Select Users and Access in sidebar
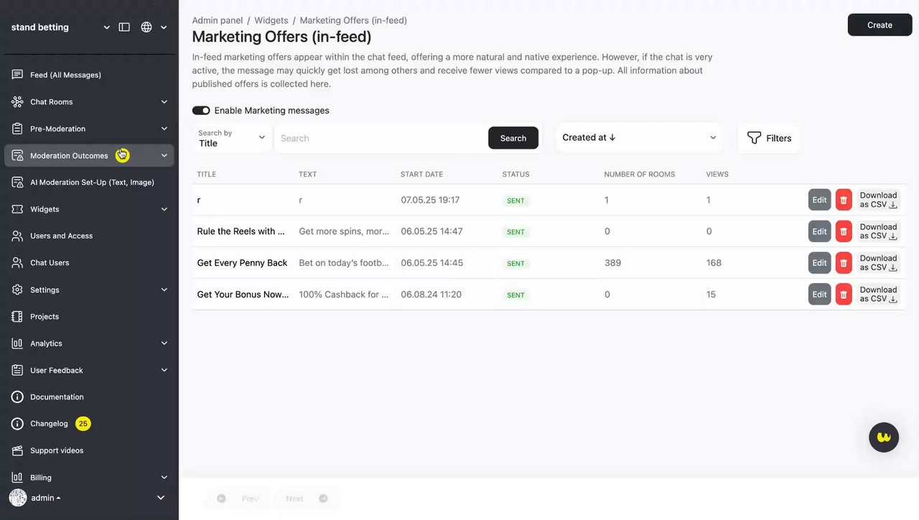Image resolution: width=919 pixels, height=520 pixels. tap(61, 236)
